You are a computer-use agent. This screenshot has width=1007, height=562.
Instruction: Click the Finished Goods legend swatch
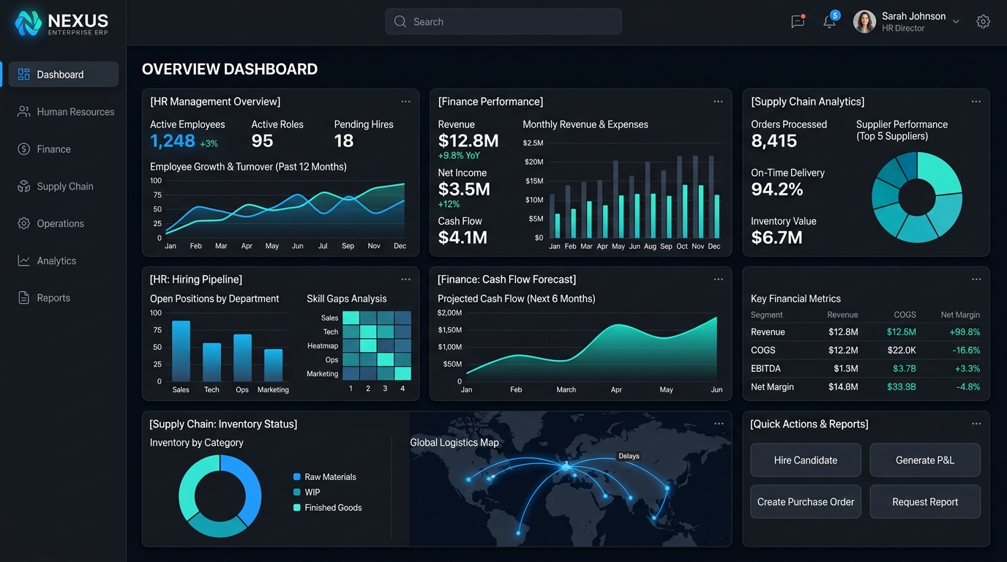[296, 508]
